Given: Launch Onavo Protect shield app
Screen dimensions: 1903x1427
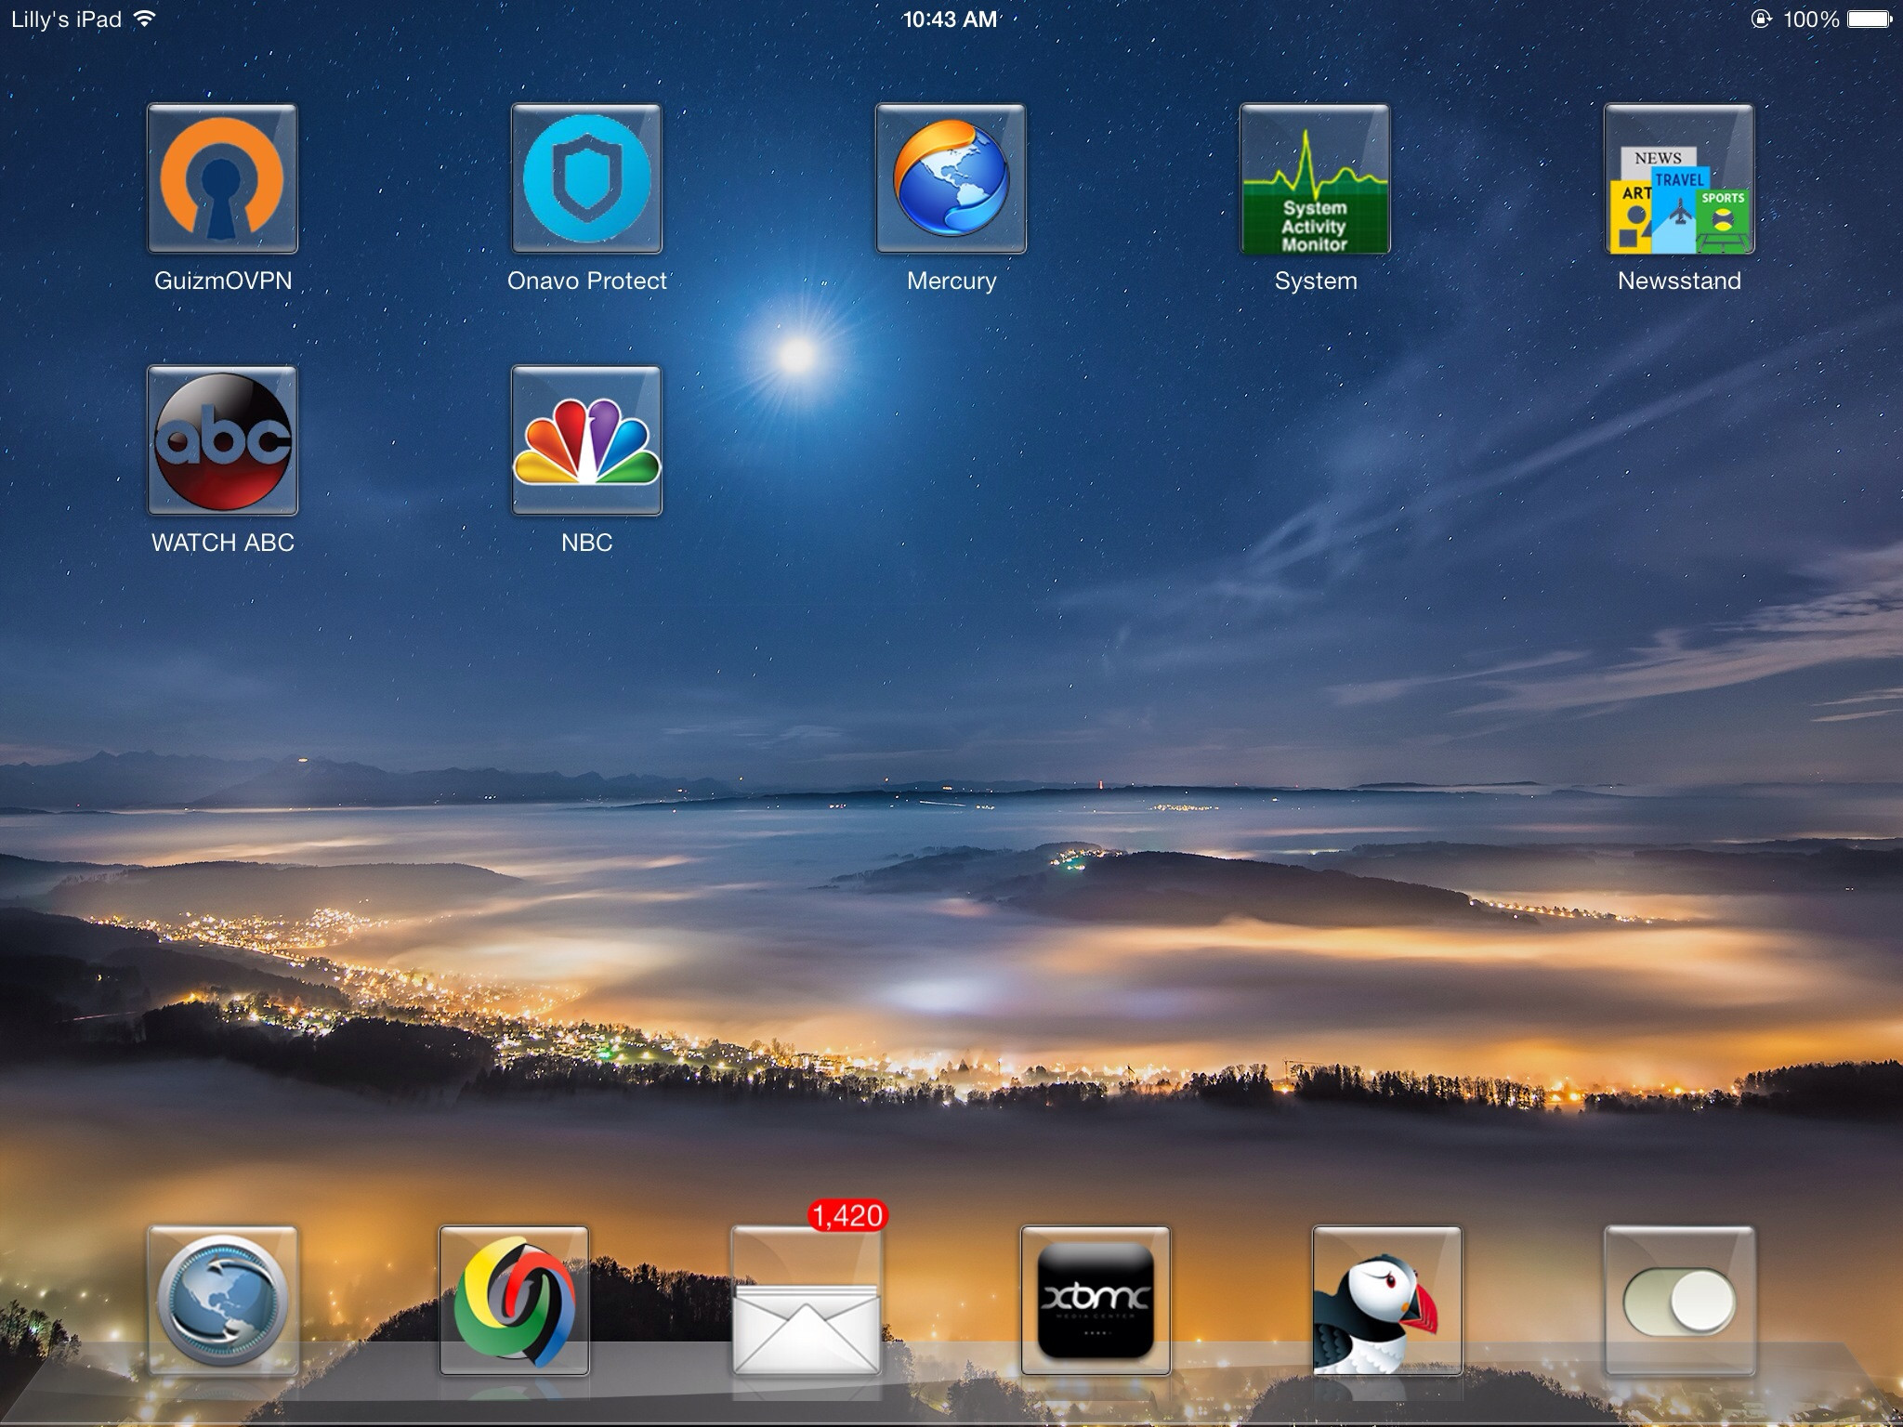Looking at the screenshot, I should (x=586, y=178).
